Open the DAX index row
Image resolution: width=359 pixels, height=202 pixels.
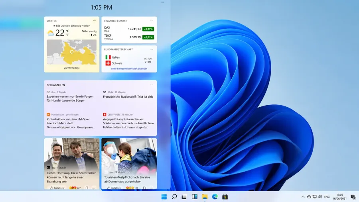pyautogui.click(x=129, y=29)
